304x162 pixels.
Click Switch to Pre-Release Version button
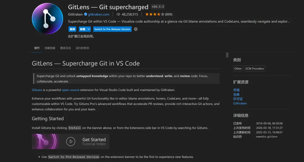112,29
